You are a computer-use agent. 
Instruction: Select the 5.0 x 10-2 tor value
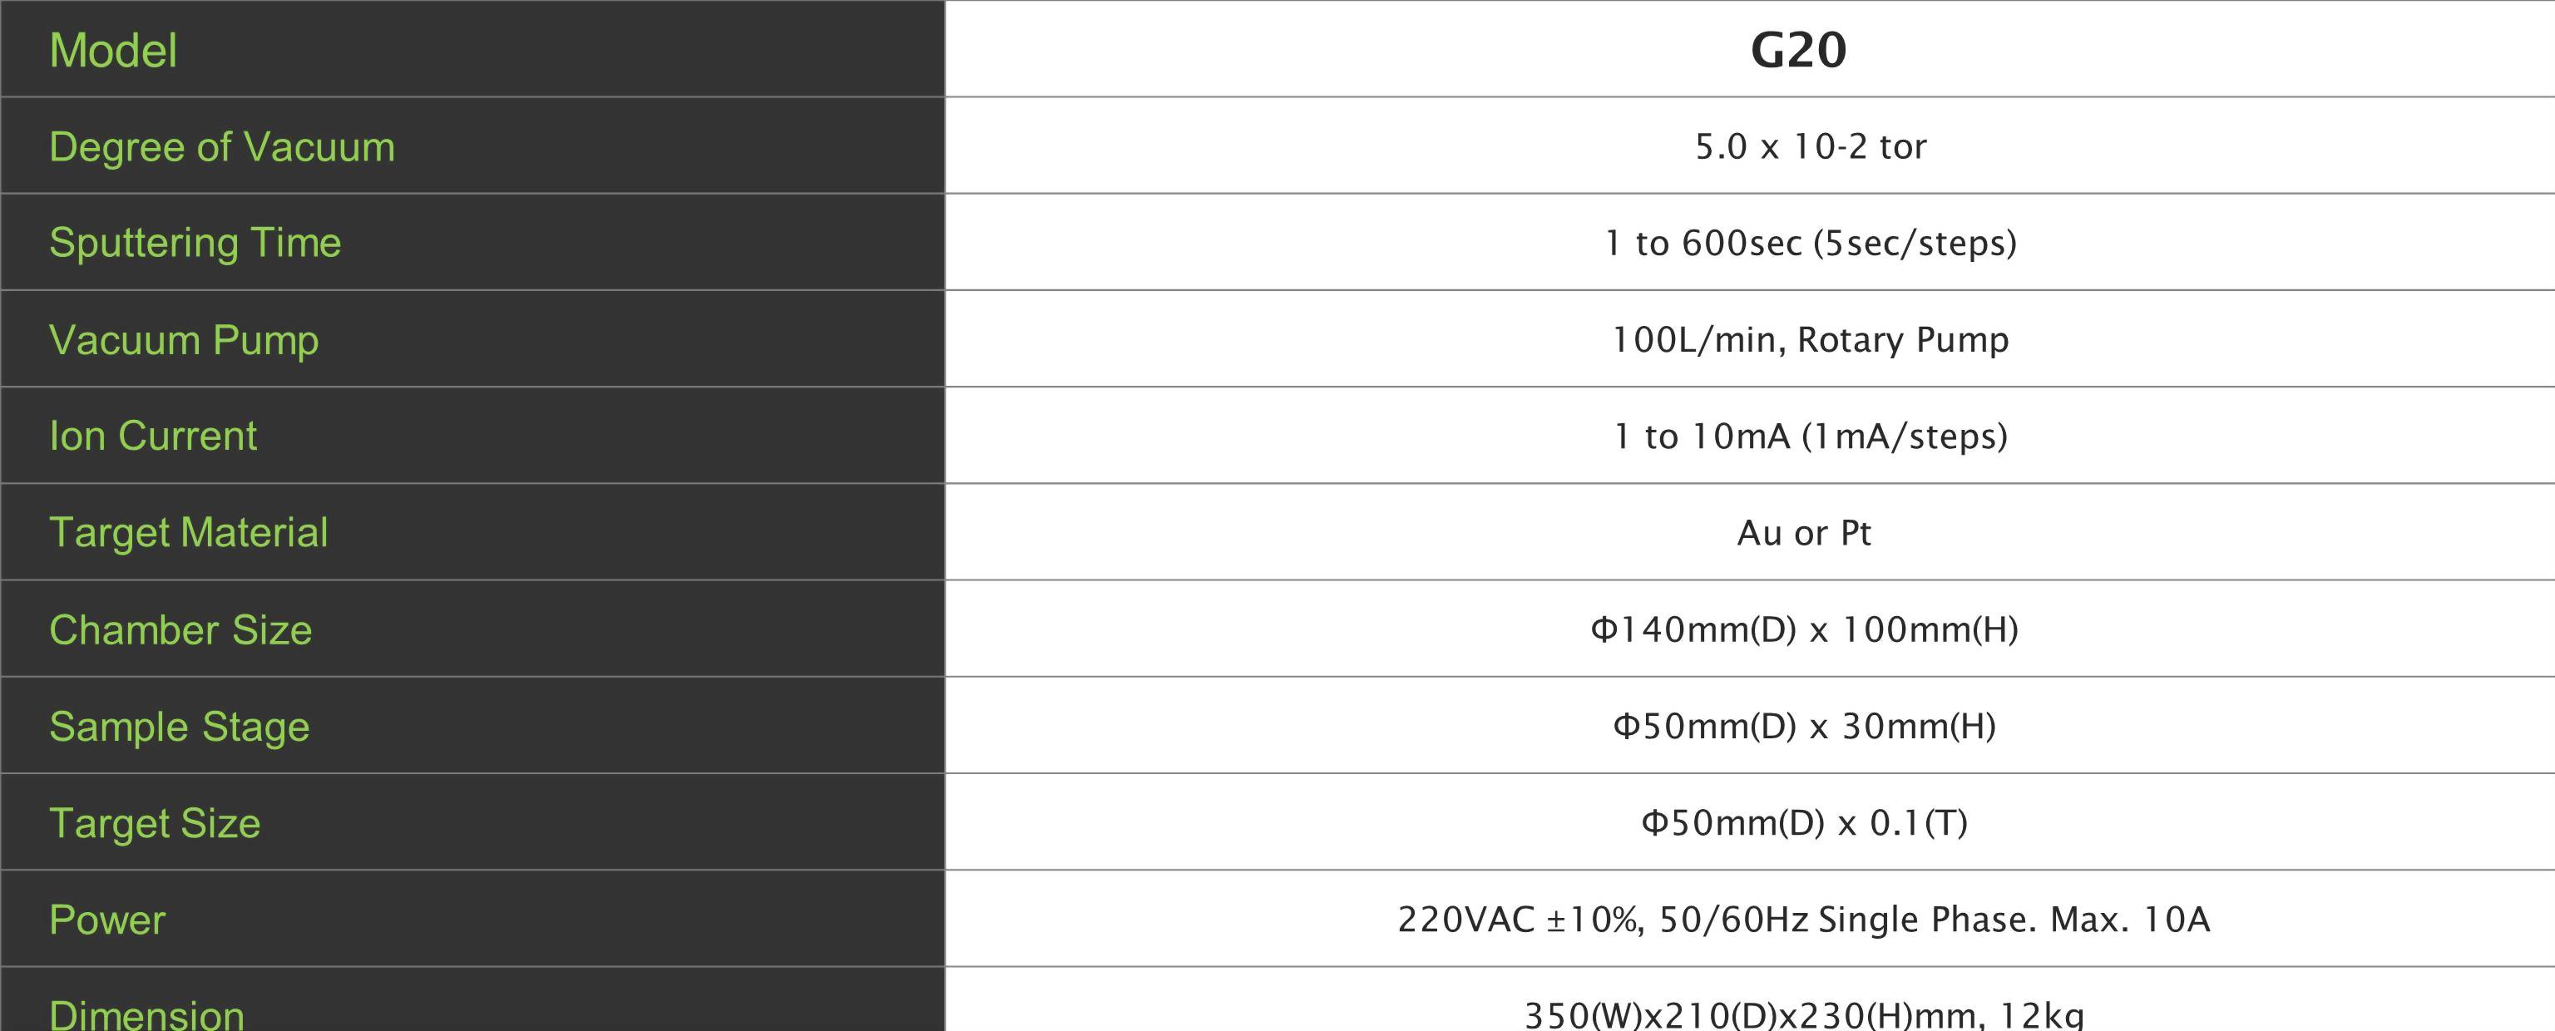point(1810,146)
